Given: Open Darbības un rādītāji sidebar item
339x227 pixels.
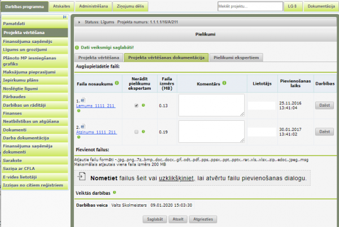Looking at the screenshot, I should [x=35, y=105].
